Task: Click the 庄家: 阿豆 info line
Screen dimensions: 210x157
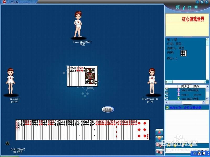Action: tap(174, 44)
